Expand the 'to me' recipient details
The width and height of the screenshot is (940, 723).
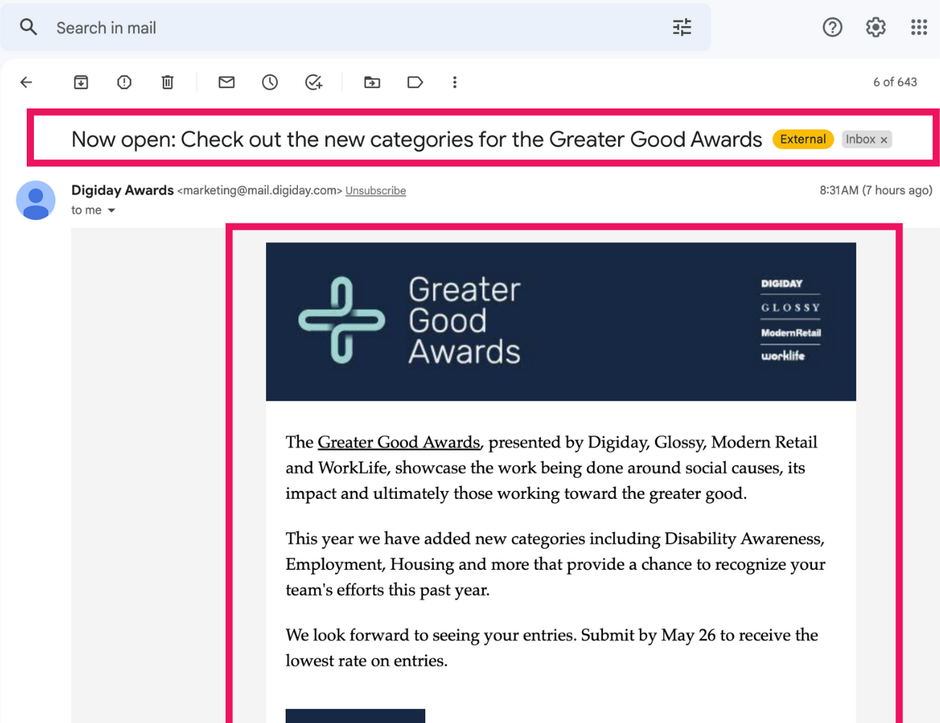tap(92, 210)
